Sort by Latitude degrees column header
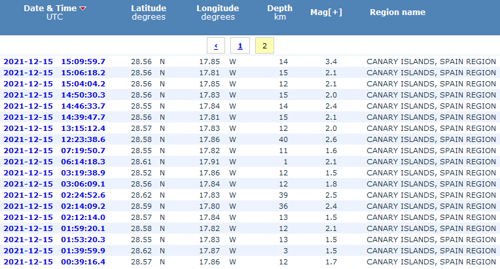Viewport: 500px width, 269px height. pyautogui.click(x=149, y=12)
